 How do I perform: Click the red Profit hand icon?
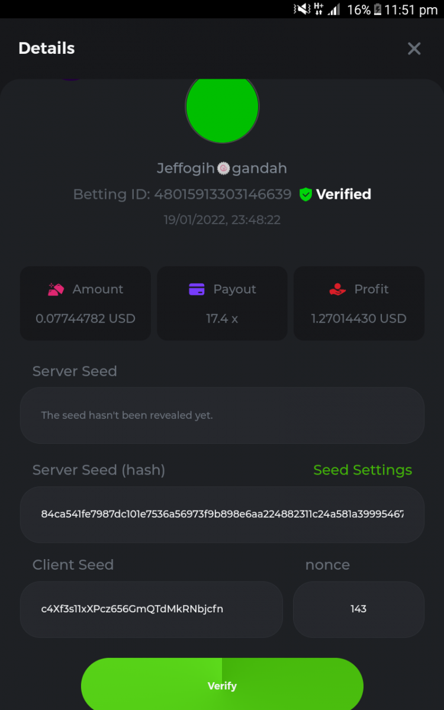pos(337,289)
